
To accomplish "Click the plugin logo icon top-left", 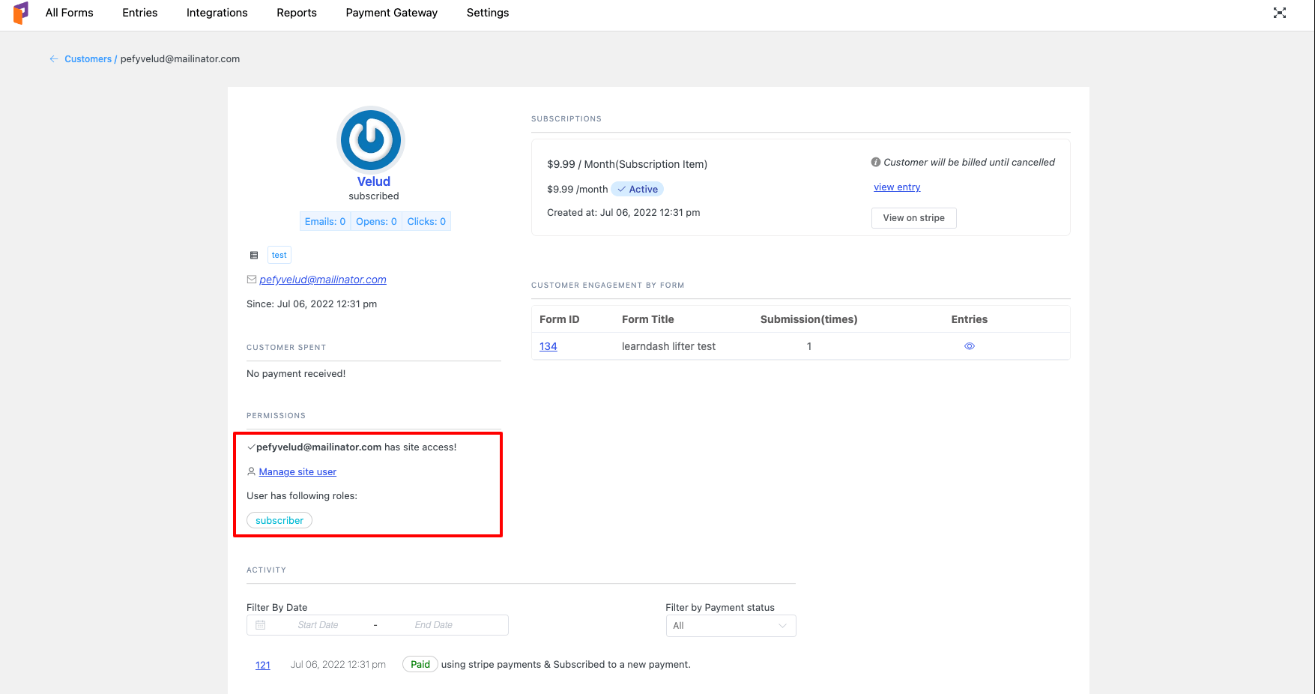I will [x=20, y=13].
